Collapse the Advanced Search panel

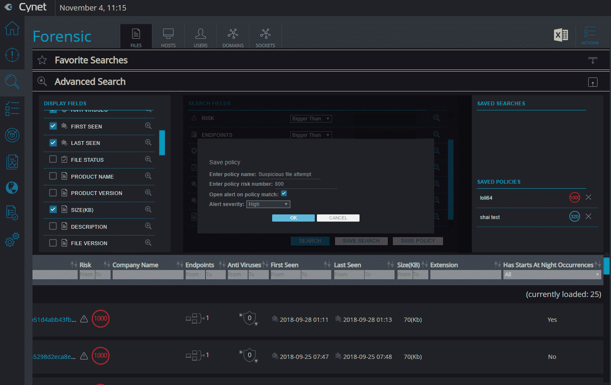[x=592, y=82]
